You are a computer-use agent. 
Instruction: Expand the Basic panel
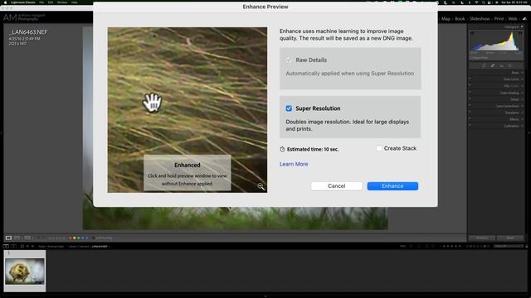(515, 73)
